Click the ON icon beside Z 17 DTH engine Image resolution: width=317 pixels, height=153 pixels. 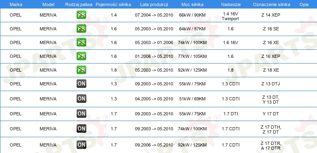click(81, 129)
